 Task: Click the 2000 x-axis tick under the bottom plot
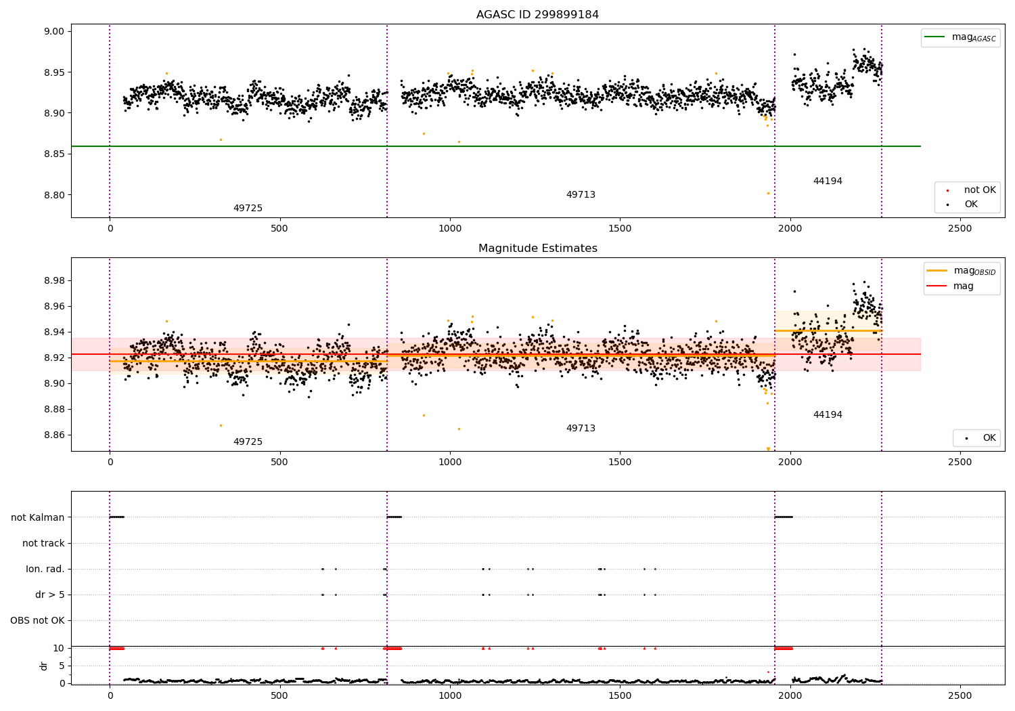[790, 695]
